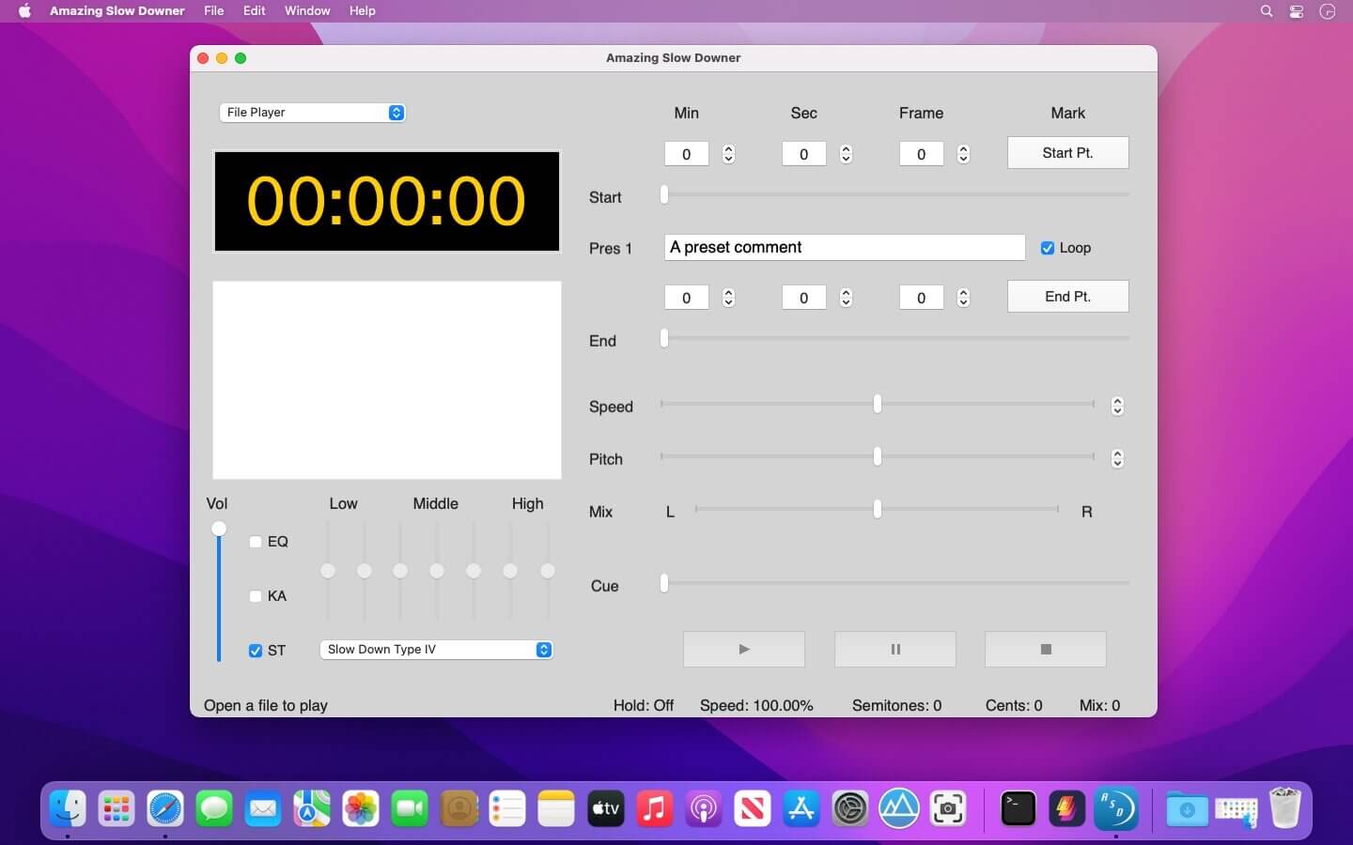
Task: Open Amazing Slow Downer in the Dock
Action: coord(1115,808)
